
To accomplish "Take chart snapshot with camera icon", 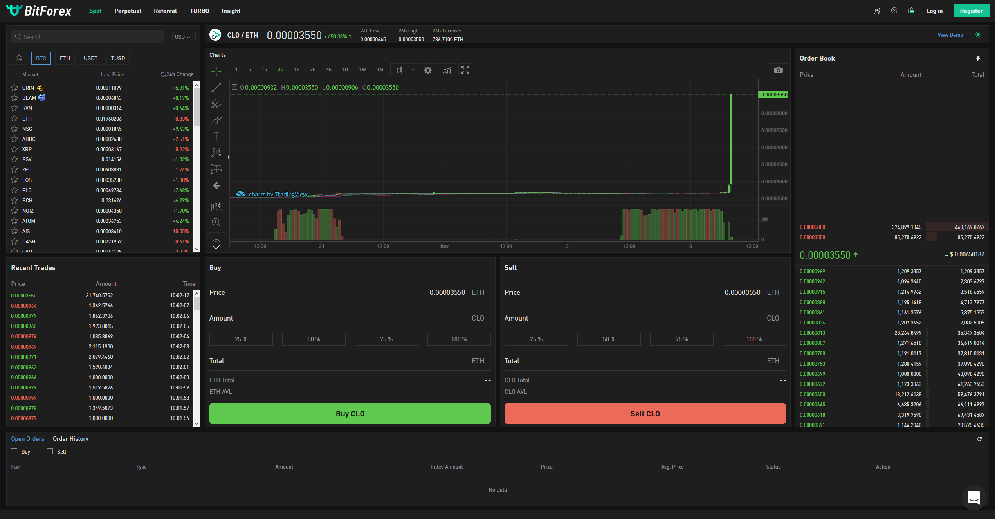I will 779,70.
